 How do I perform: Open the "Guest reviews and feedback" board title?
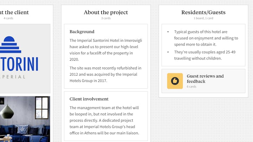pyautogui.click(x=205, y=79)
